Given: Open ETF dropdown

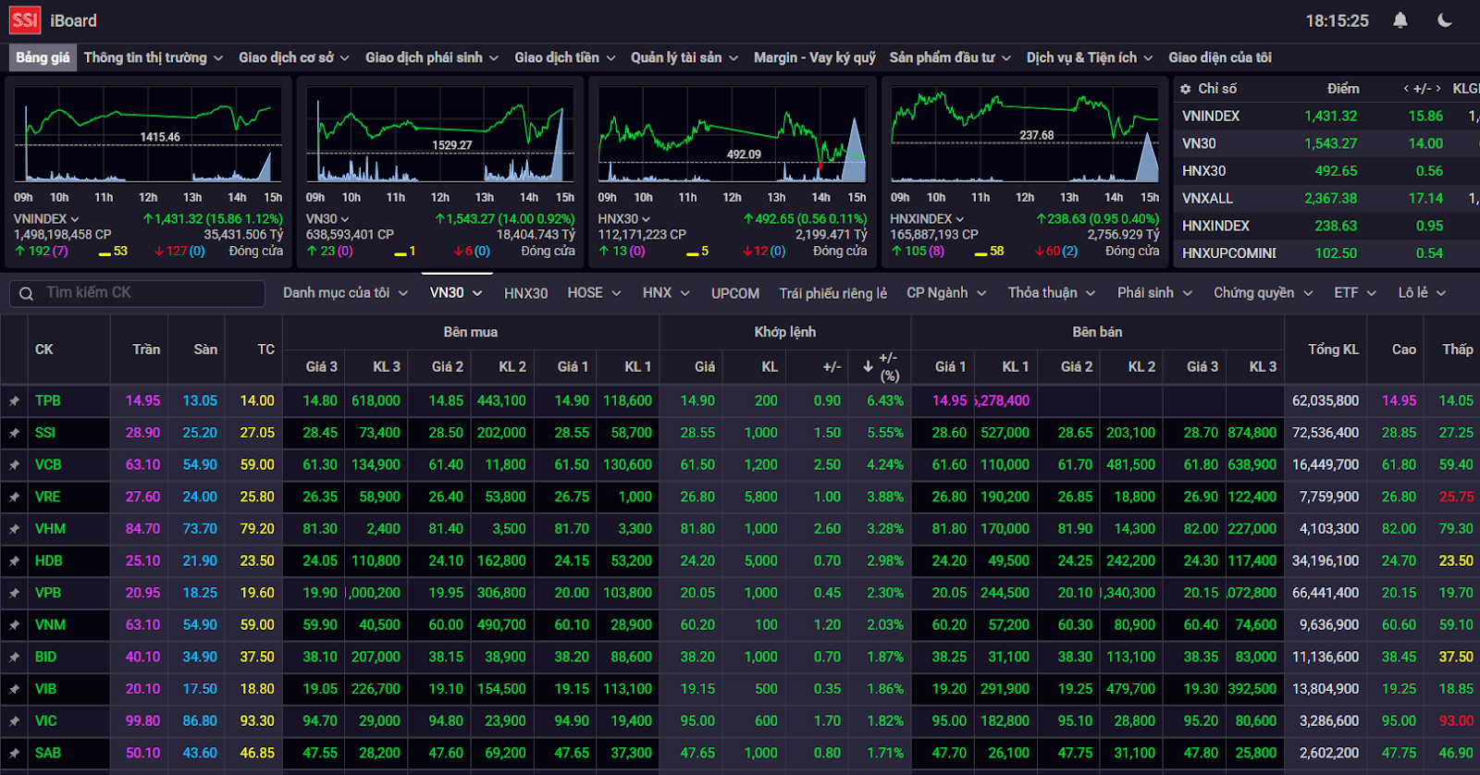Looking at the screenshot, I should (1355, 293).
